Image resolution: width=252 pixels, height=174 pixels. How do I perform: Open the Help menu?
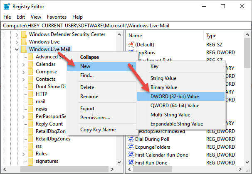click(77, 17)
